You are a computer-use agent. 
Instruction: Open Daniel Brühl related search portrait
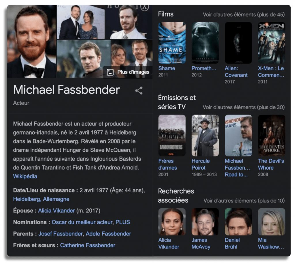click(238, 222)
